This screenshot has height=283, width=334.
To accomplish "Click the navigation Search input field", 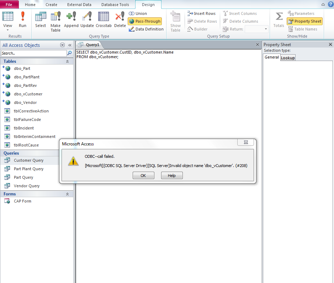I will click(x=34, y=53).
